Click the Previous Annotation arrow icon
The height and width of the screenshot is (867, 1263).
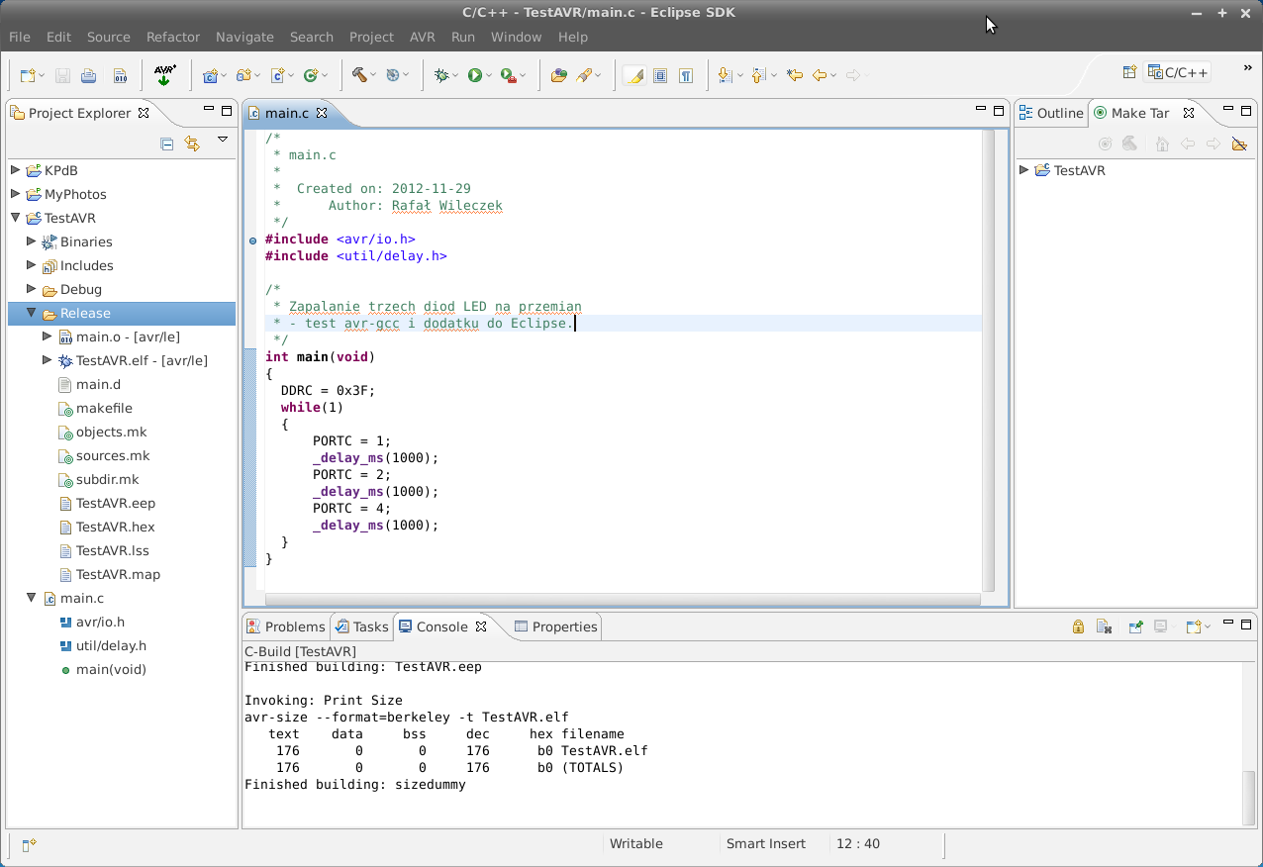click(759, 75)
